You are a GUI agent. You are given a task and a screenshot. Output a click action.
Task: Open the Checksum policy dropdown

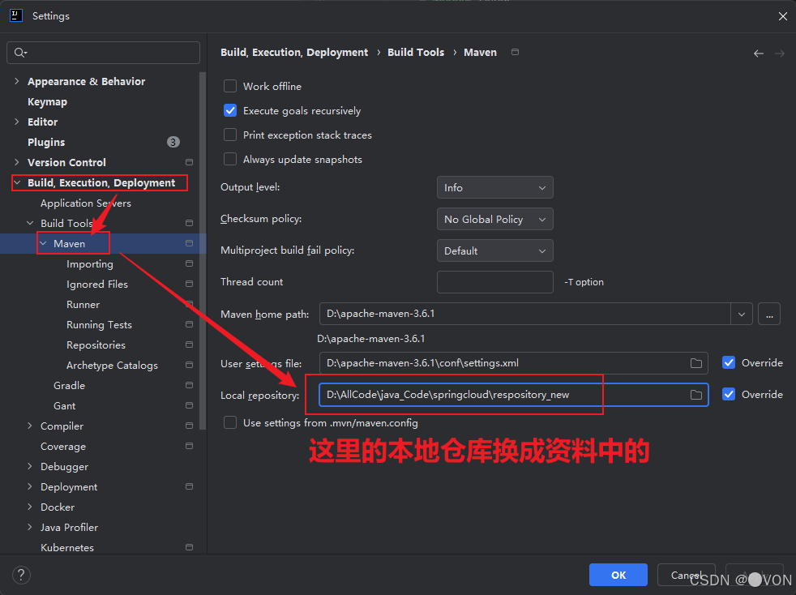tap(495, 220)
